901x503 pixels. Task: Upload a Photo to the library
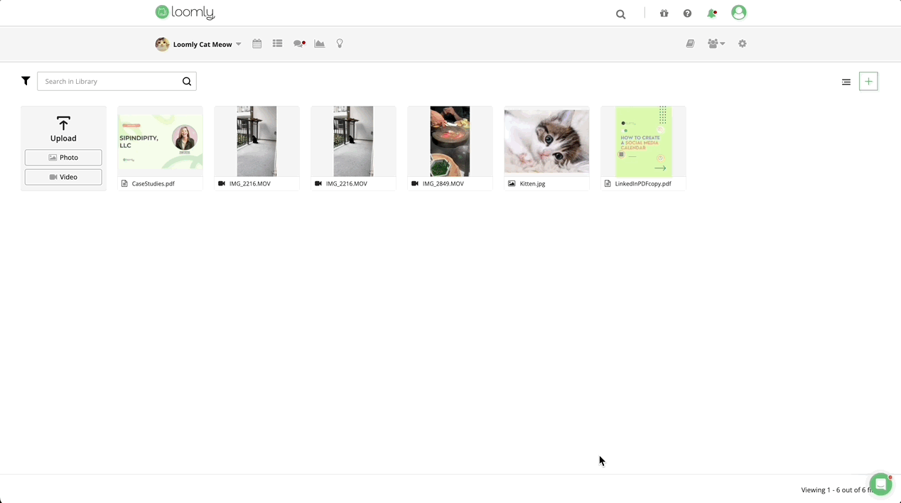(x=63, y=157)
